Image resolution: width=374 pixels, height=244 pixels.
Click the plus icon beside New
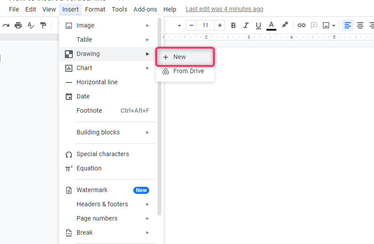point(166,57)
